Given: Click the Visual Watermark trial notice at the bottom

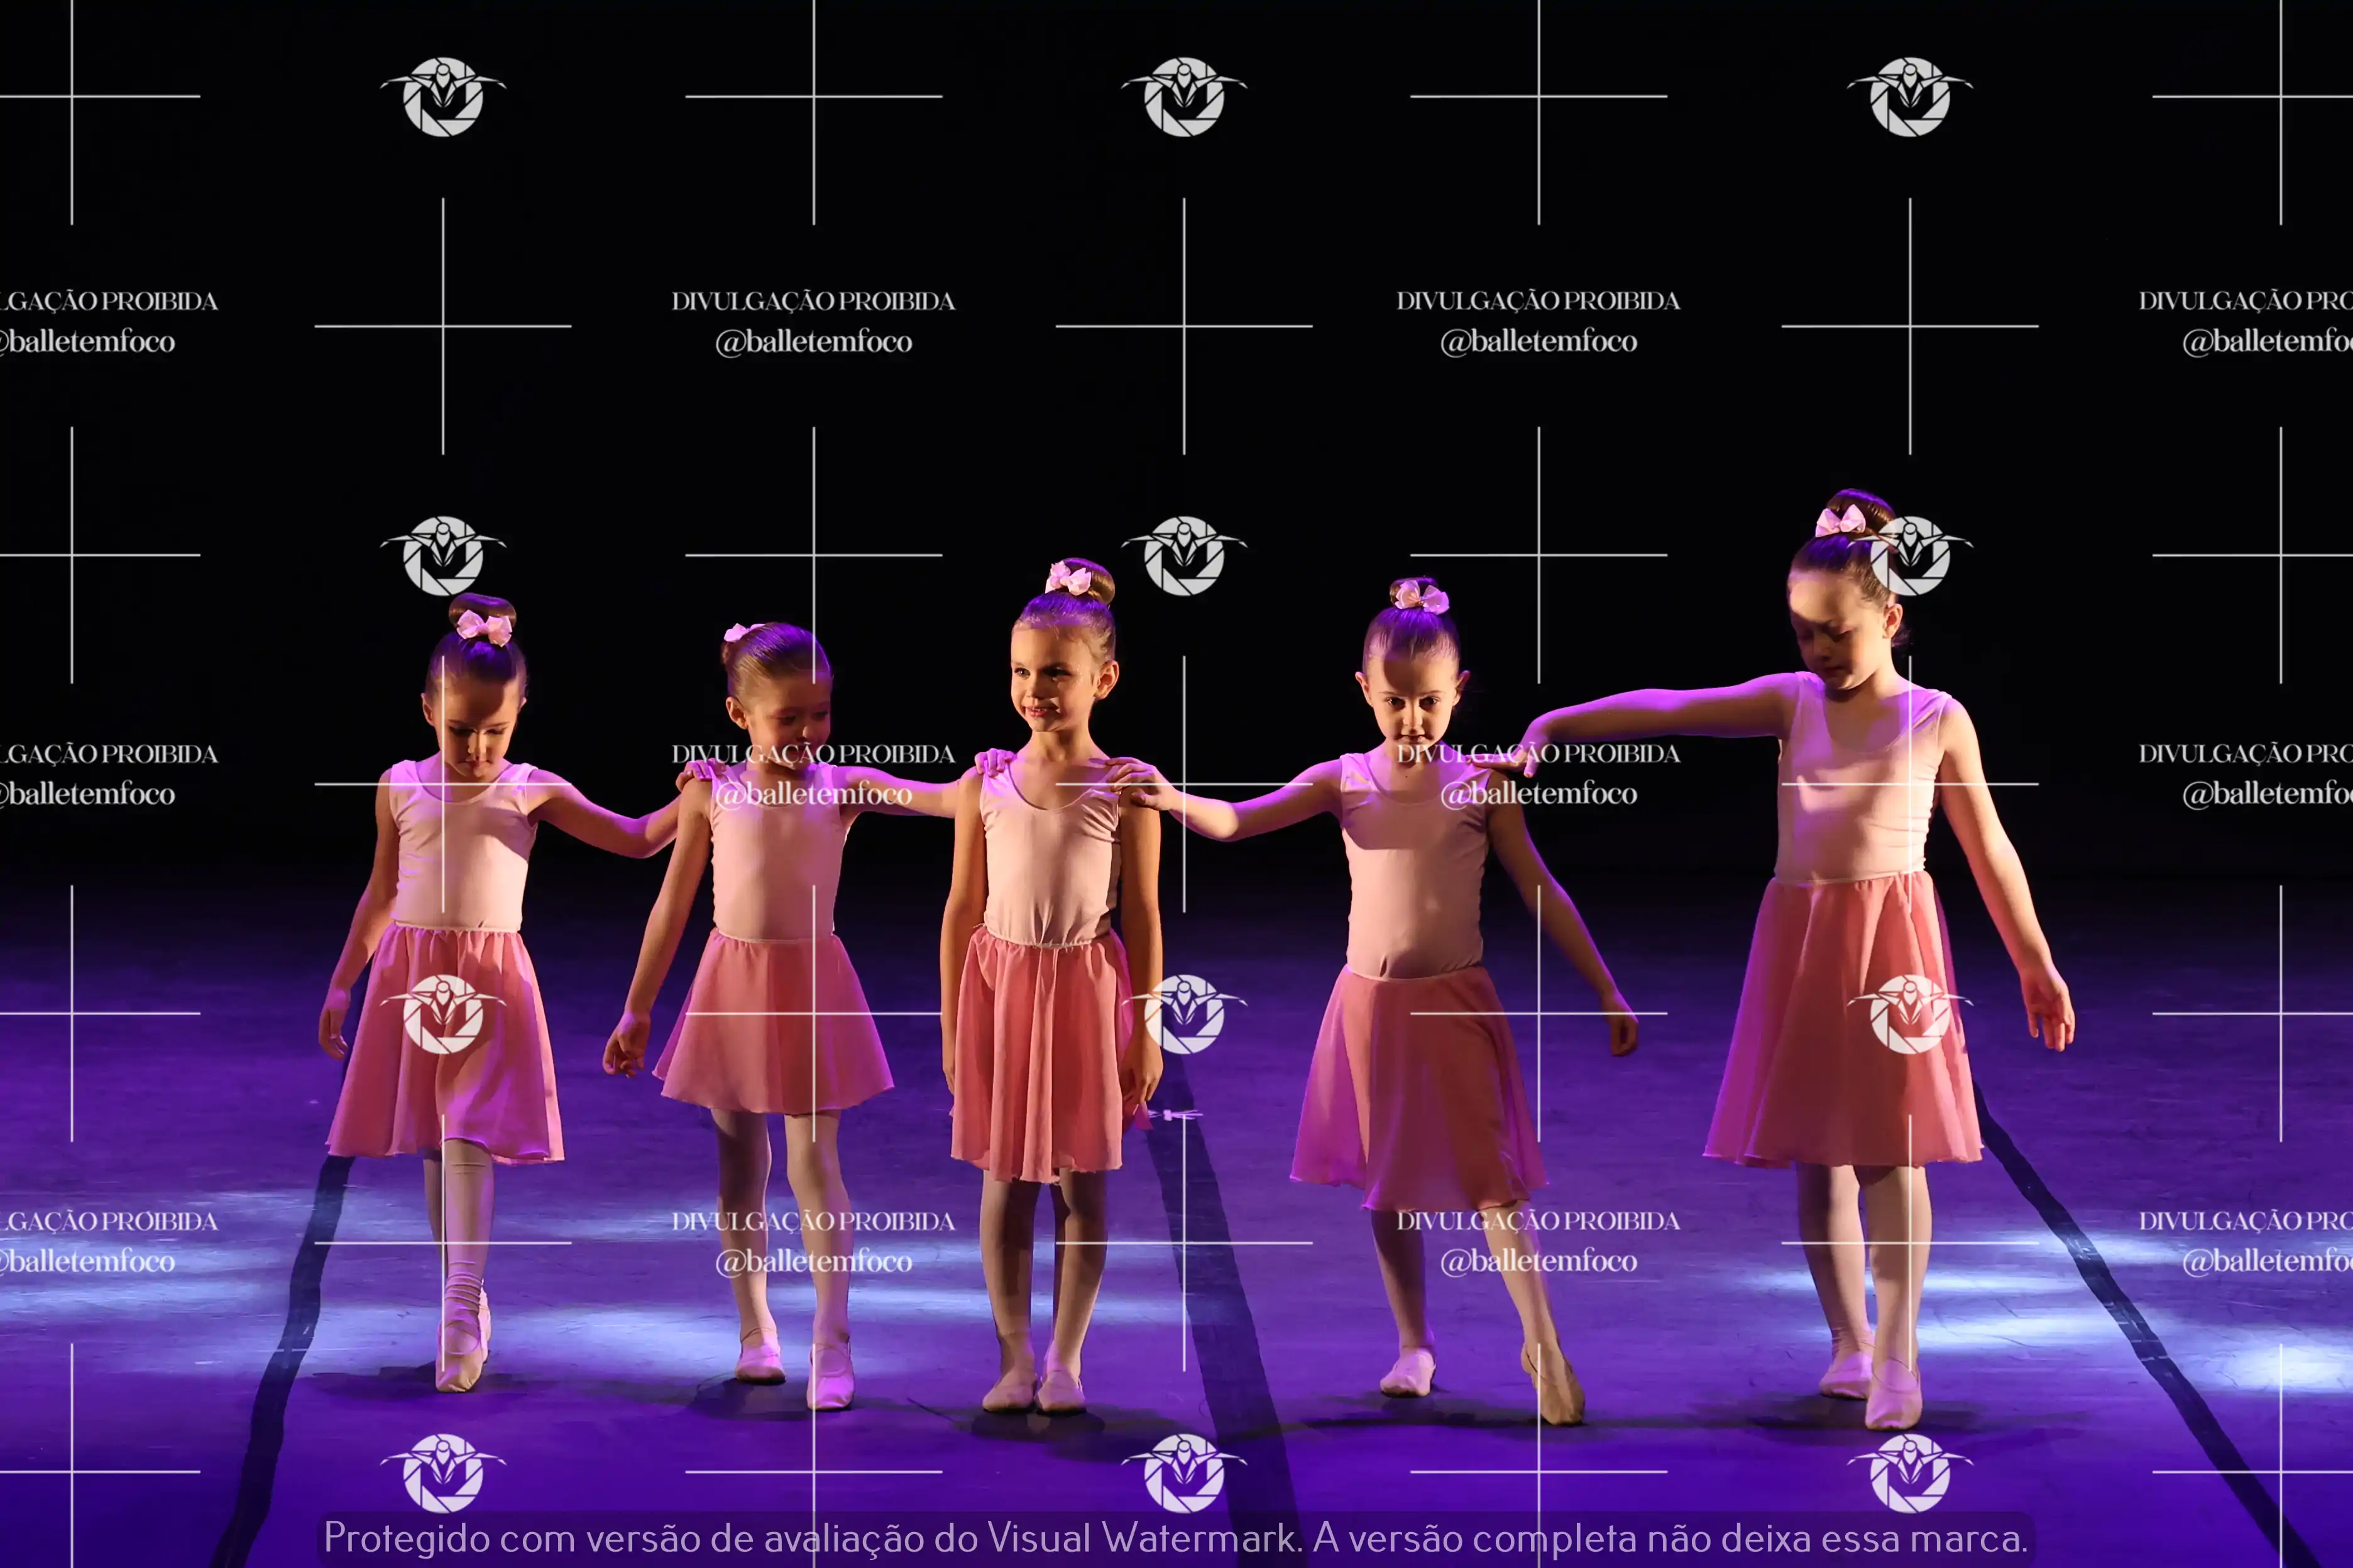Looking at the screenshot, I should (1175, 1537).
